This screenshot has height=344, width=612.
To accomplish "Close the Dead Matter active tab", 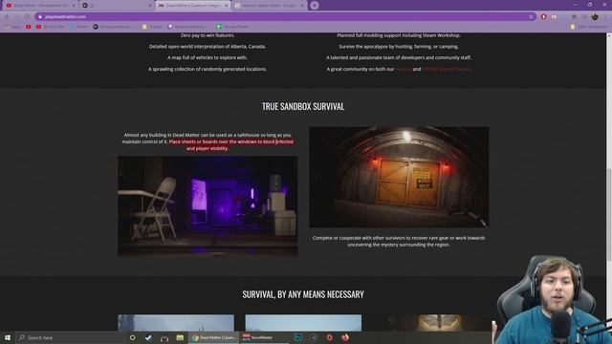I will point(226,6).
